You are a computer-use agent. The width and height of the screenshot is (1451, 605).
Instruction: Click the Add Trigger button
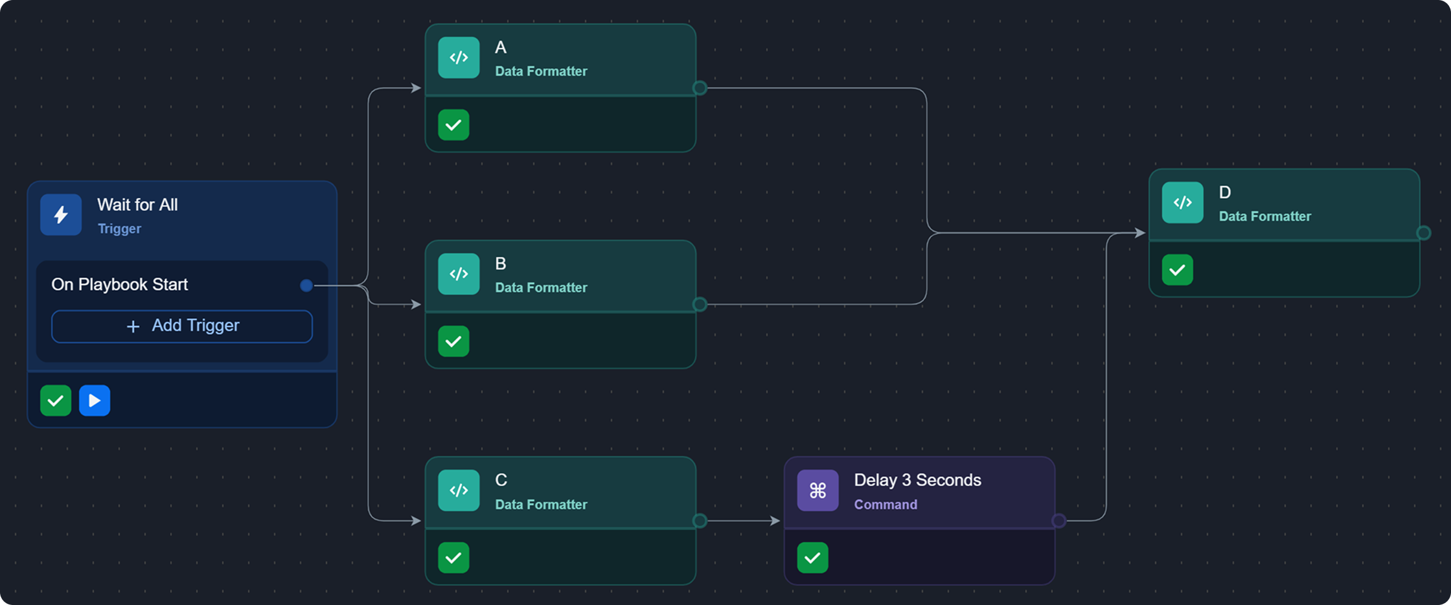click(x=182, y=326)
